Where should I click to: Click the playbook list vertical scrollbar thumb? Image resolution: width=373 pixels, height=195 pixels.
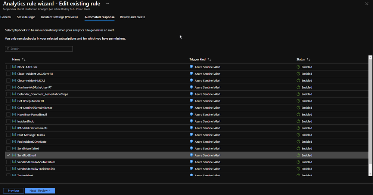coord(370,111)
